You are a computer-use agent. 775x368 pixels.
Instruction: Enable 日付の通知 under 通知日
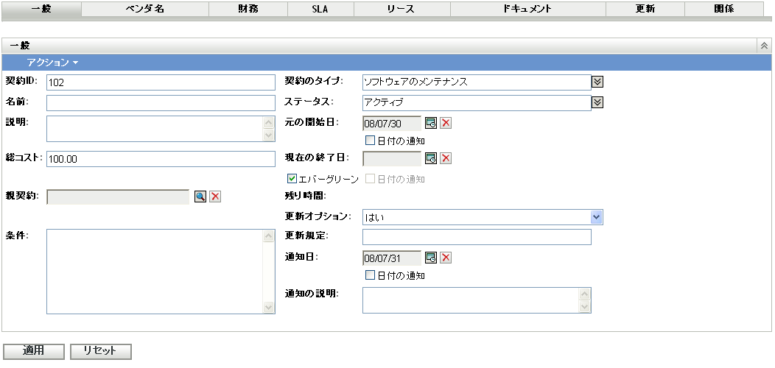[x=371, y=276]
